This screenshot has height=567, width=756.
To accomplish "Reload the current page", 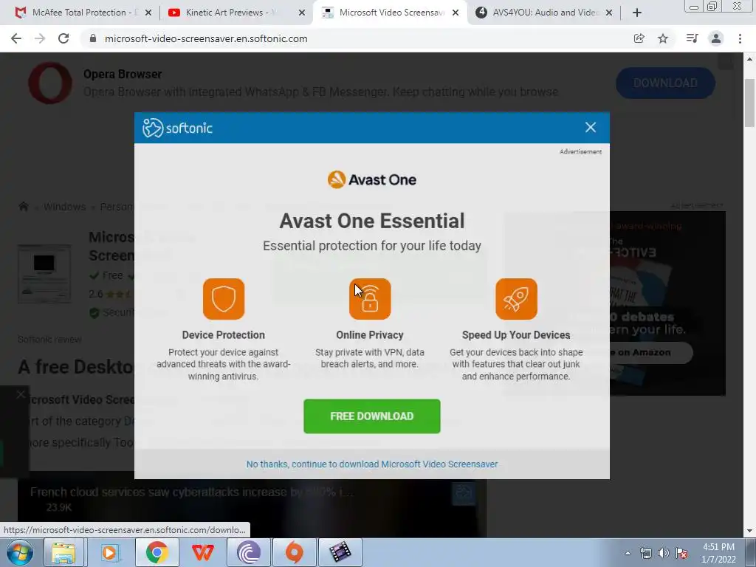I will click(x=63, y=38).
